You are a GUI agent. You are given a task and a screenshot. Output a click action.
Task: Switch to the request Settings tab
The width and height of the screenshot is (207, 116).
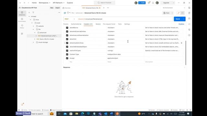coord(127,24)
